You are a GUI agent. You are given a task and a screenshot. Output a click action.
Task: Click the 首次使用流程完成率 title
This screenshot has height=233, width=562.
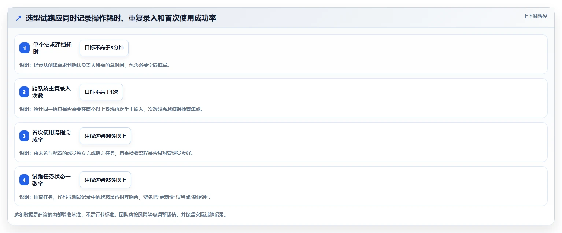click(51, 136)
